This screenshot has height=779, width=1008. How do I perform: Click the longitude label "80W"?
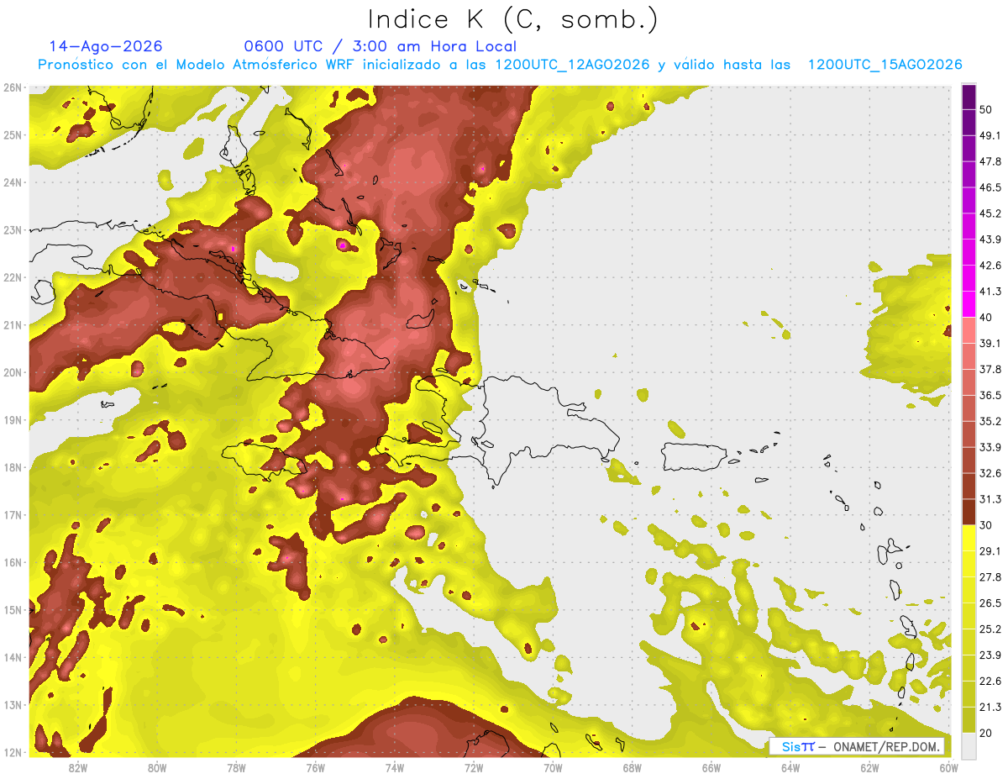(x=156, y=767)
